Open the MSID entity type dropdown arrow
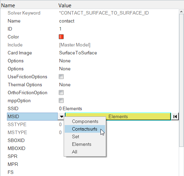This screenshot has height=176, width=184. [62, 116]
